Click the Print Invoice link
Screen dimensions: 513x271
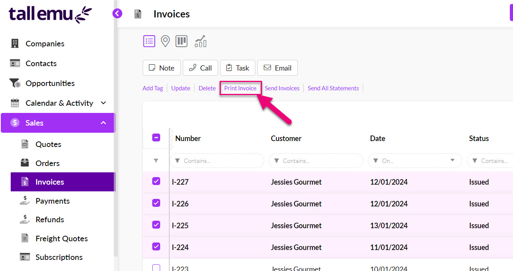pos(241,88)
